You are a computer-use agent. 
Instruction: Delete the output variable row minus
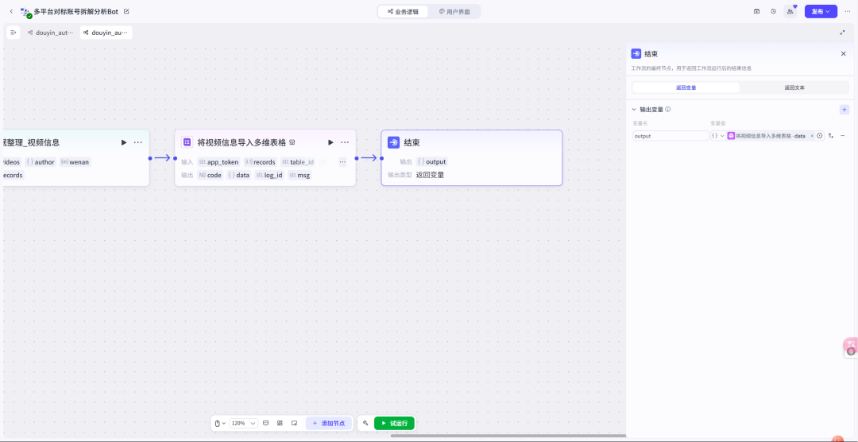tap(842, 136)
